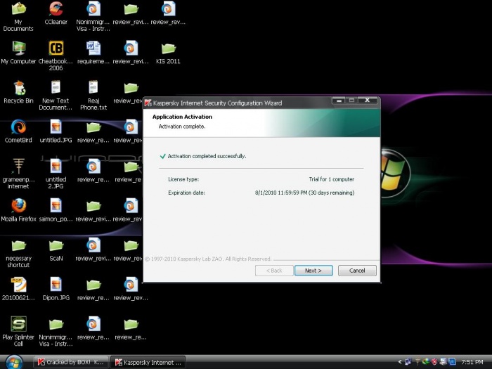Open the grameenp... internet shortcut

18,174
